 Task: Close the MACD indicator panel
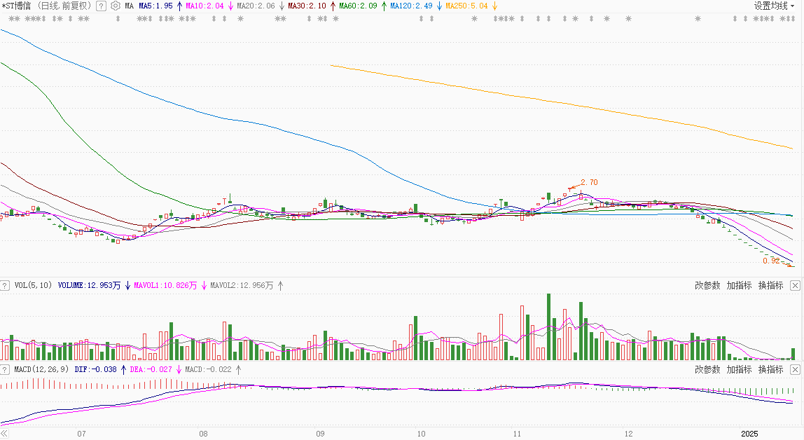click(795, 370)
